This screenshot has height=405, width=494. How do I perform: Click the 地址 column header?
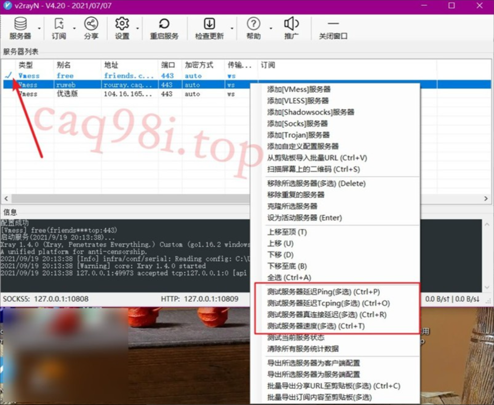pyautogui.click(x=130, y=65)
